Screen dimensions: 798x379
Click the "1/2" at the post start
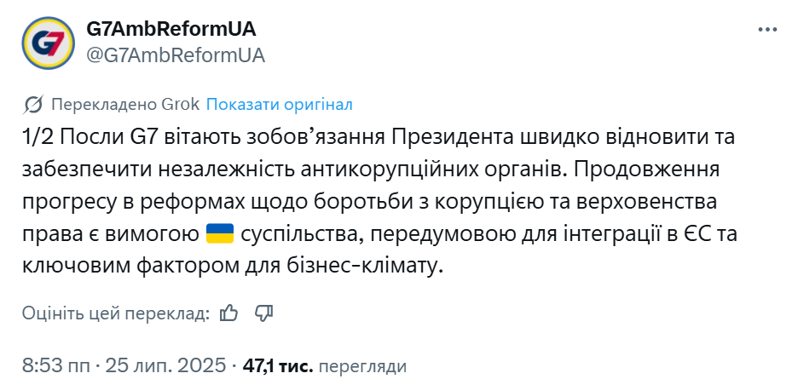[x=38, y=137]
